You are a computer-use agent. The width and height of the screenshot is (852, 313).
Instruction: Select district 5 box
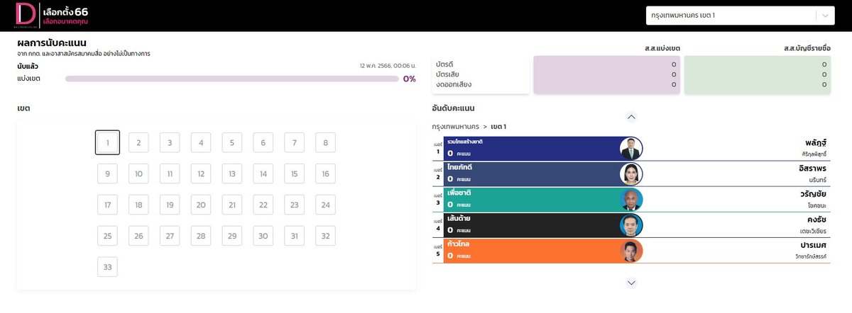coord(232,143)
